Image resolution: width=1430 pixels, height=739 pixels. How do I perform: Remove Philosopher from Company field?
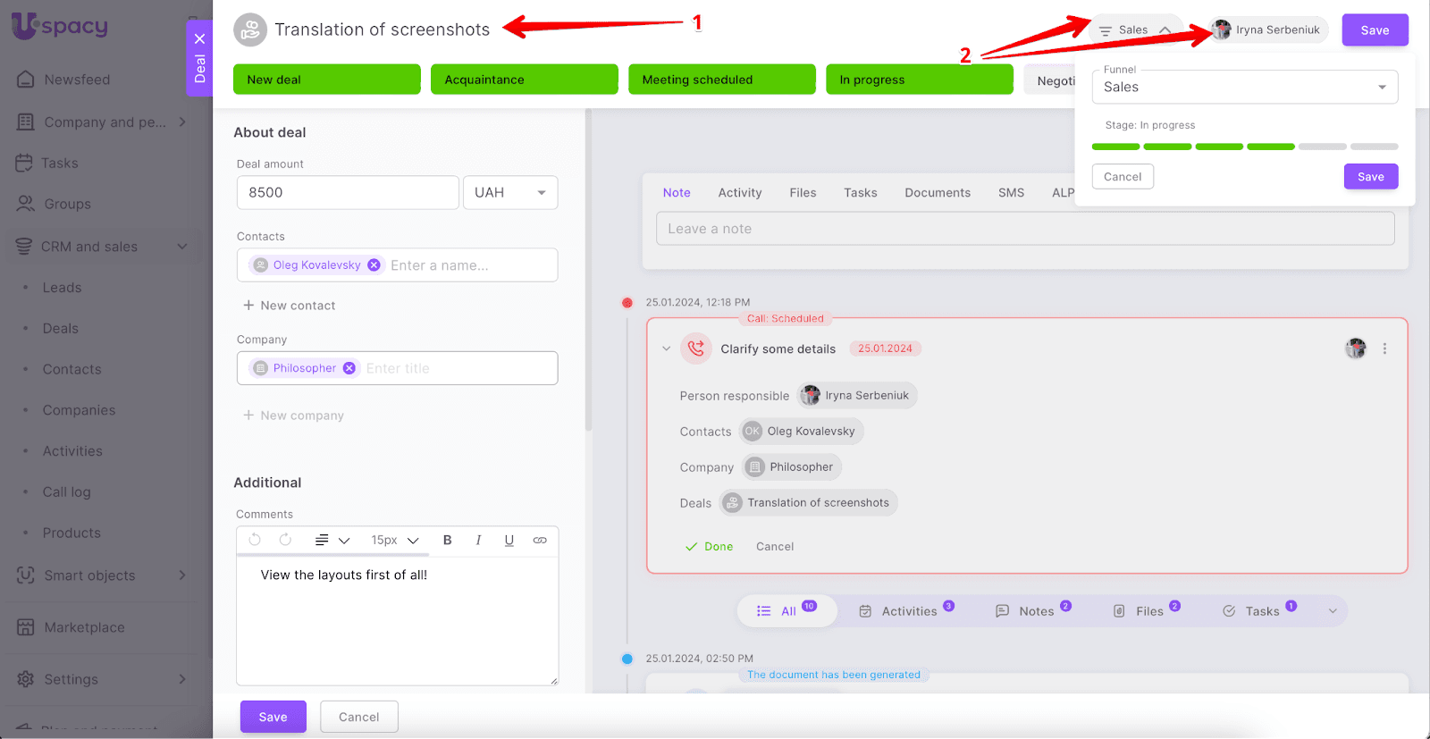[349, 368]
